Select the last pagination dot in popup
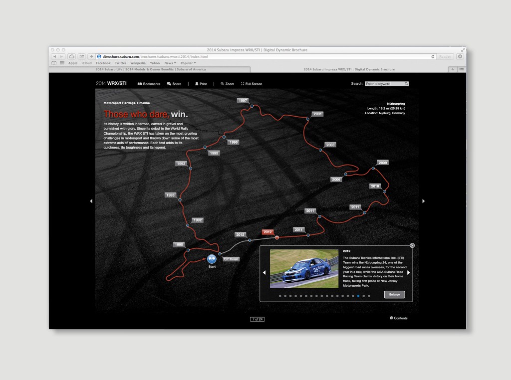Image resolution: width=511 pixels, height=380 pixels. pos(369,296)
